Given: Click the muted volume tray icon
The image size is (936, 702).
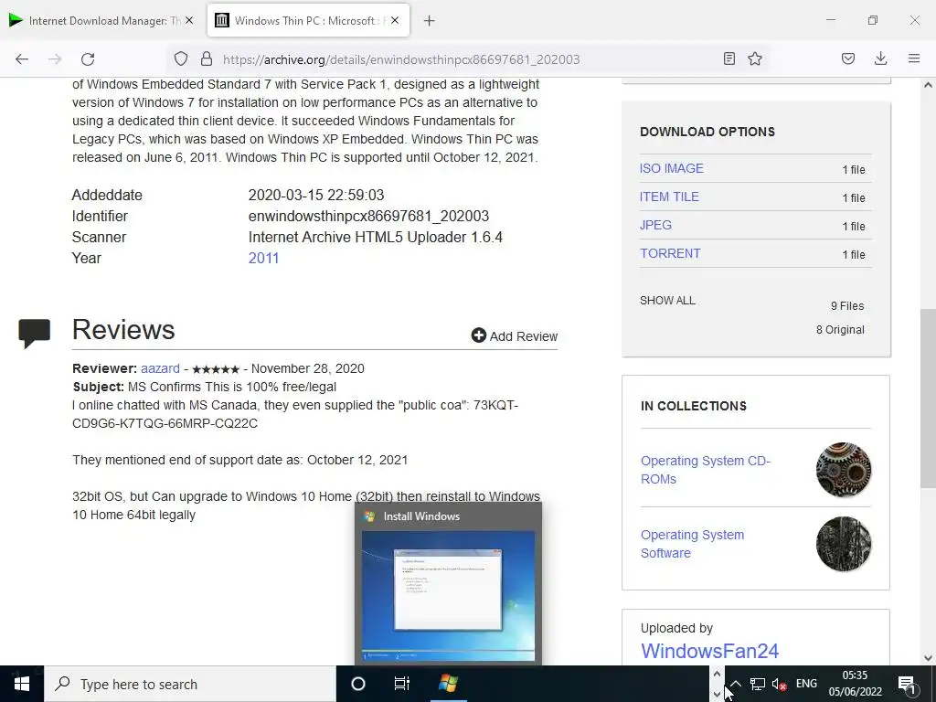Looking at the screenshot, I should tap(779, 684).
